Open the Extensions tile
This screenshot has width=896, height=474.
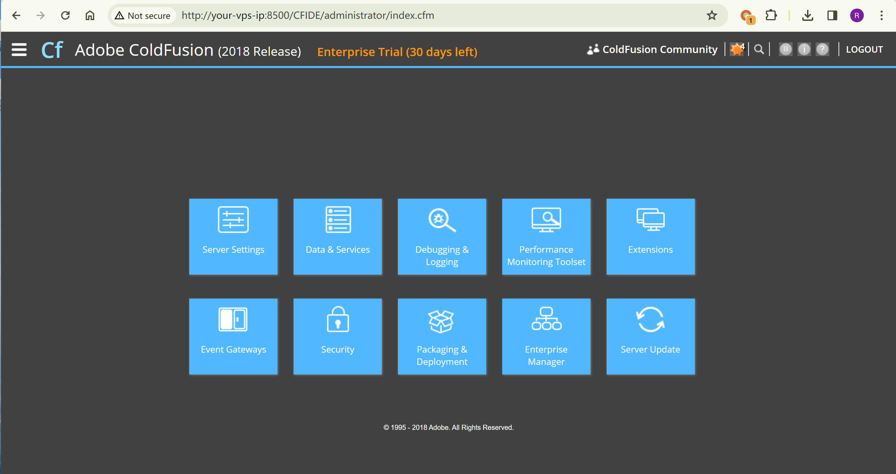(x=650, y=236)
